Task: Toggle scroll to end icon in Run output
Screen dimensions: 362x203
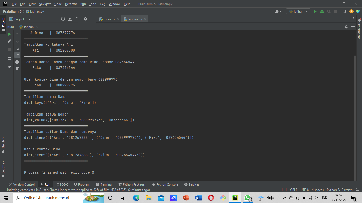Action: point(17,55)
